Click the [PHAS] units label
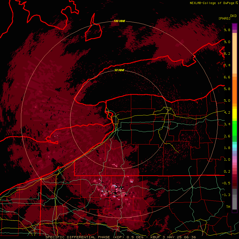Viewport: 239px width, 239px height. [x=224, y=18]
